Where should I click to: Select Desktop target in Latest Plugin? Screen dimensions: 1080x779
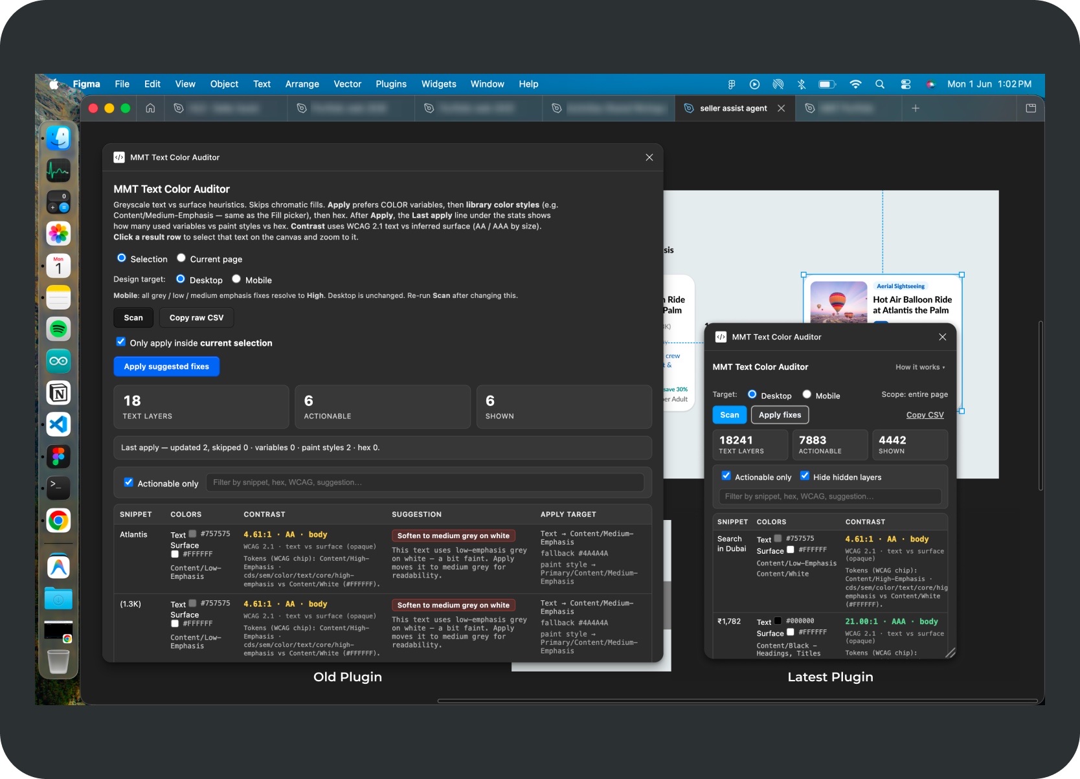(x=752, y=394)
